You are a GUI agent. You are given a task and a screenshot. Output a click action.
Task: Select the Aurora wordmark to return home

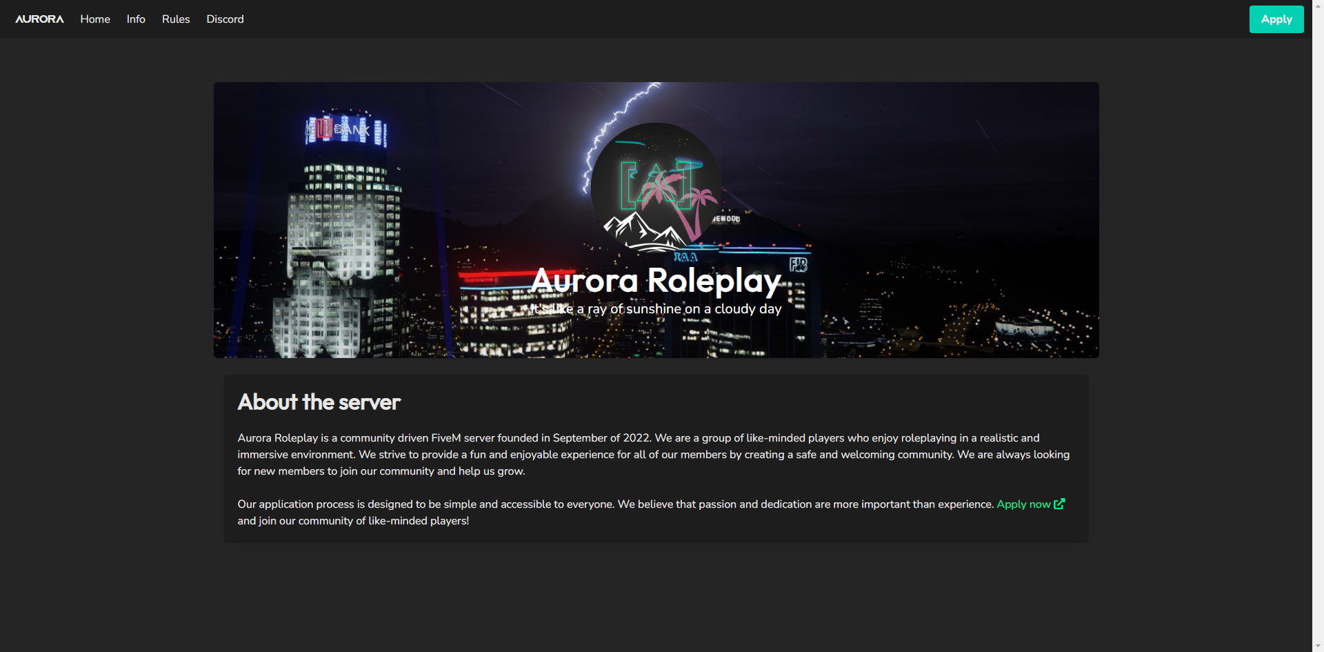point(39,19)
